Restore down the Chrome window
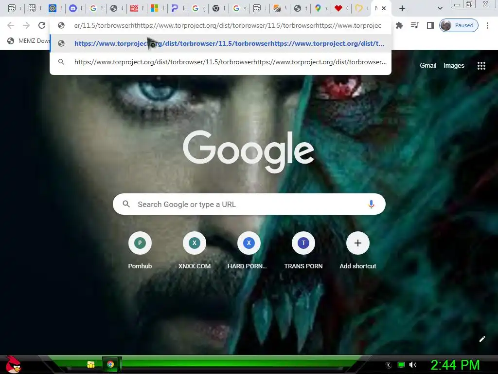 coord(469,4)
